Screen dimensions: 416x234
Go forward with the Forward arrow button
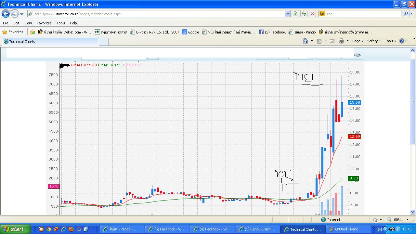15,14
